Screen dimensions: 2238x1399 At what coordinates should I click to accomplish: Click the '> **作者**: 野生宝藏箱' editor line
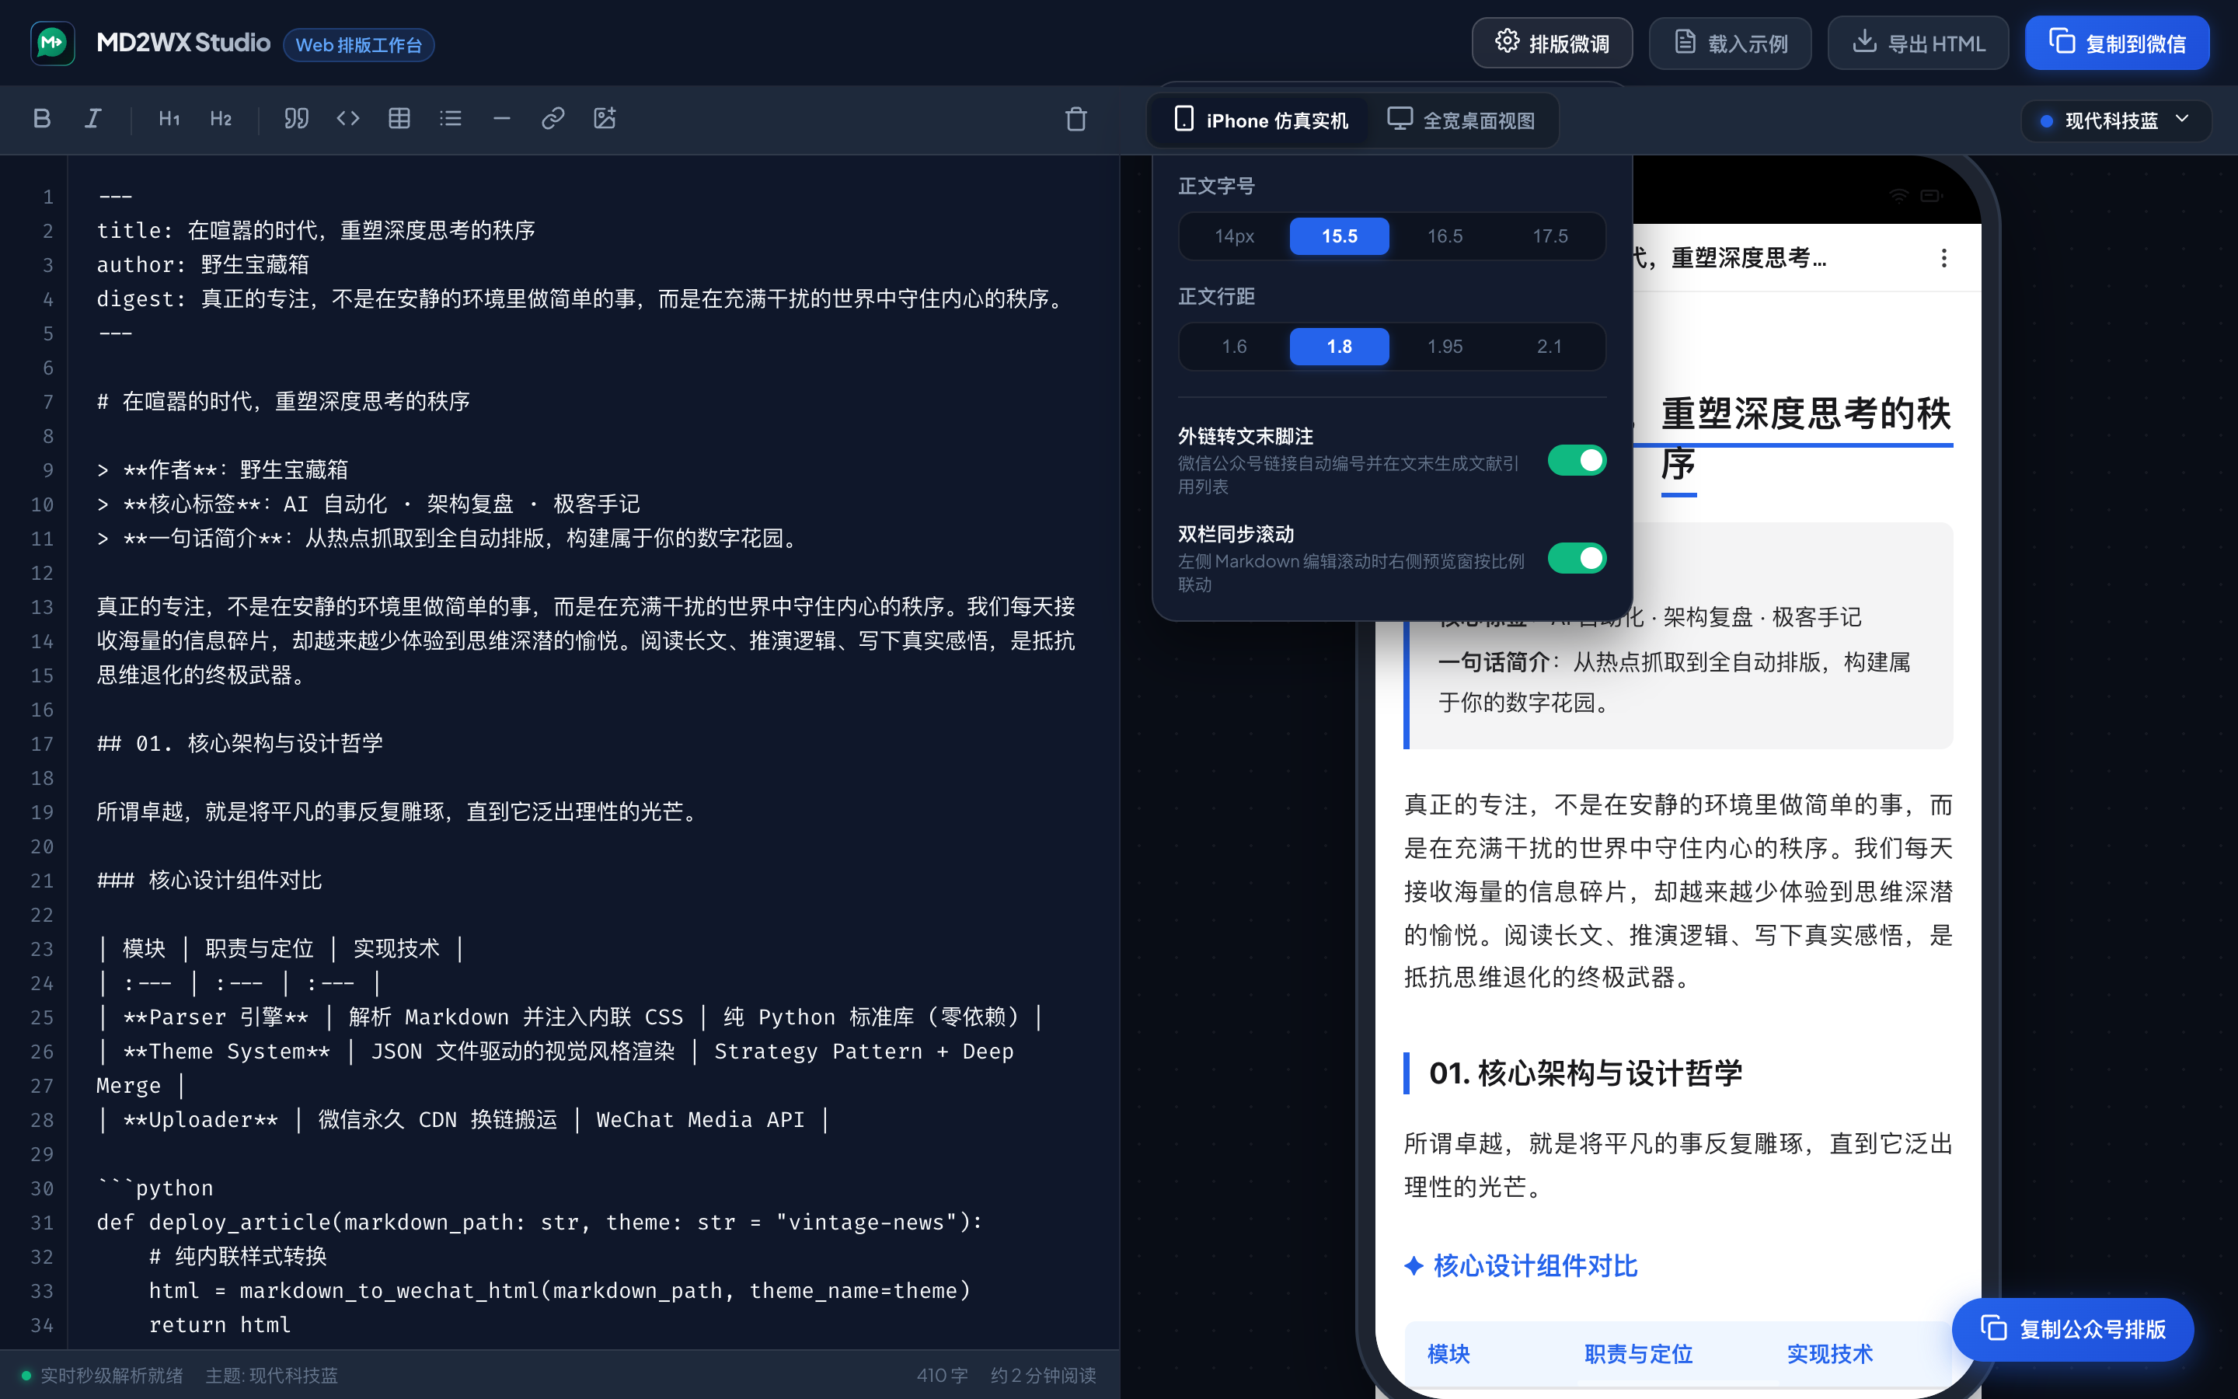(x=222, y=470)
